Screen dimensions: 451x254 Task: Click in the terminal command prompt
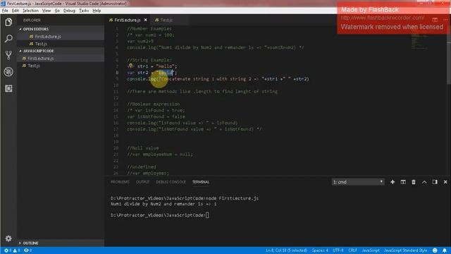point(208,215)
